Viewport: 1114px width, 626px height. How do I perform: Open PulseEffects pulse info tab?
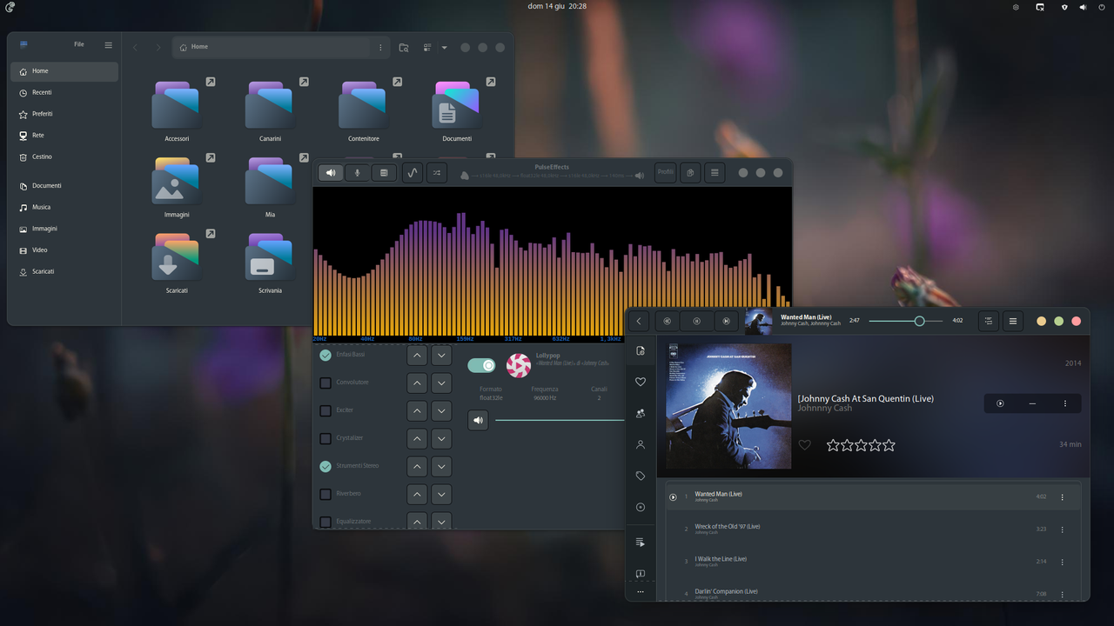pos(384,173)
